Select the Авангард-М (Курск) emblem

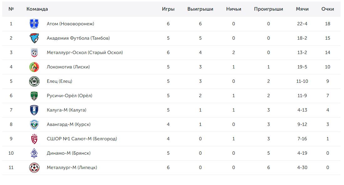point(34,125)
